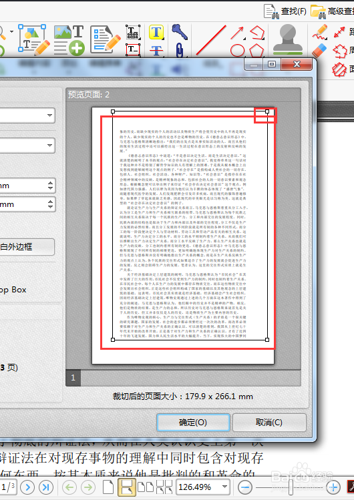Click the green next view arrow
The width and height of the screenshot is (354, 500).
(x=88, y=487)
